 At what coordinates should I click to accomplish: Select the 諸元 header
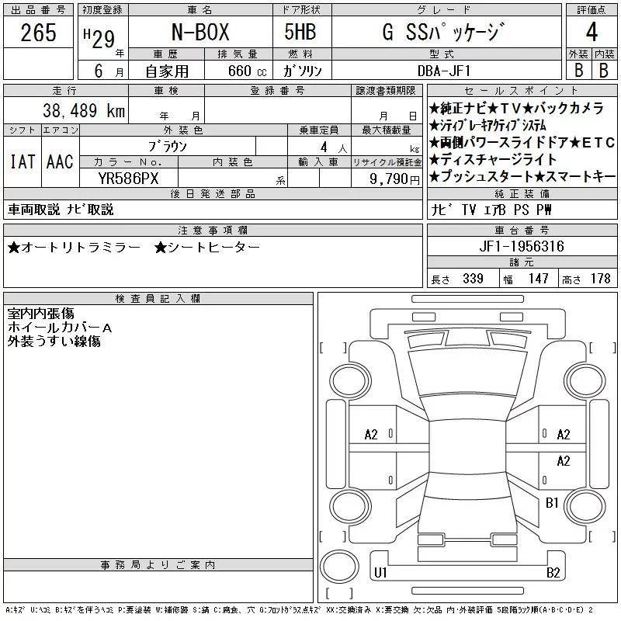[x=522, y=262]
